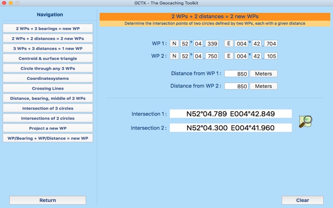Screen dimensions: 333x208
Task: Click the Clear button
Action: [x=303, y=200]
